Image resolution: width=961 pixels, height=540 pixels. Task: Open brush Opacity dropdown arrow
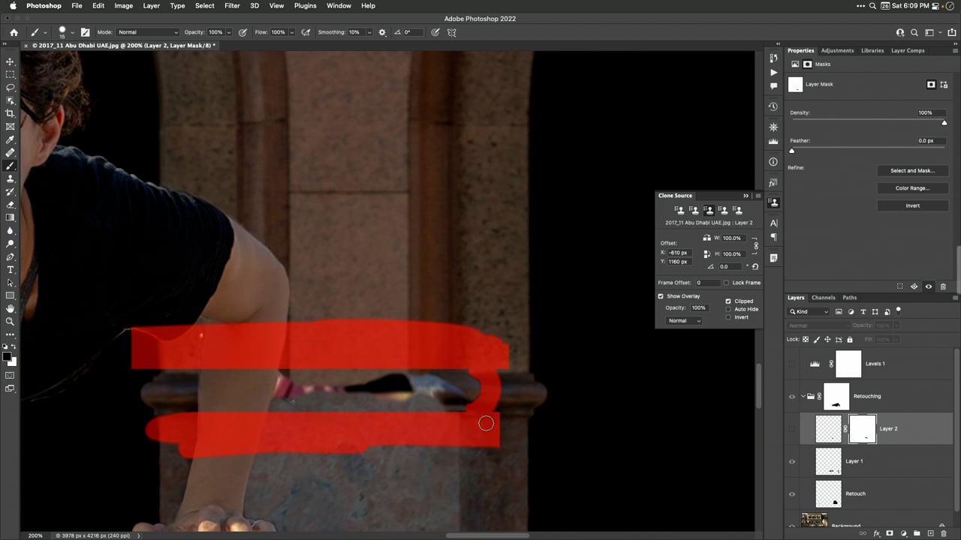pos(230,32)
